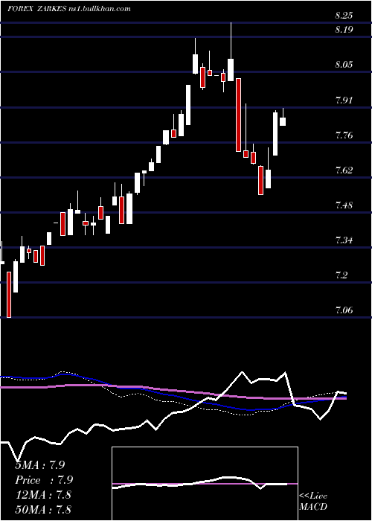Select the 7.2 price level label
This screenshot has width=372, height=521.
[341, 275]
